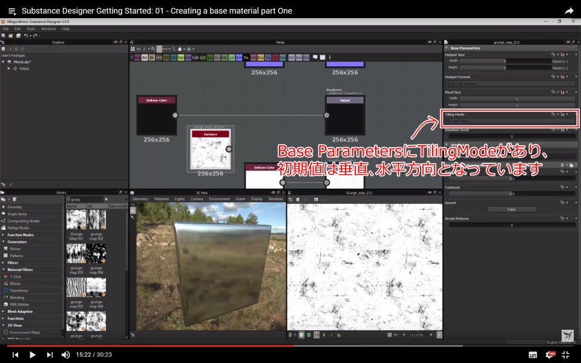Expand the Filters library category
The width and height of the screenshot is (581, 363).
pos(4,263)
